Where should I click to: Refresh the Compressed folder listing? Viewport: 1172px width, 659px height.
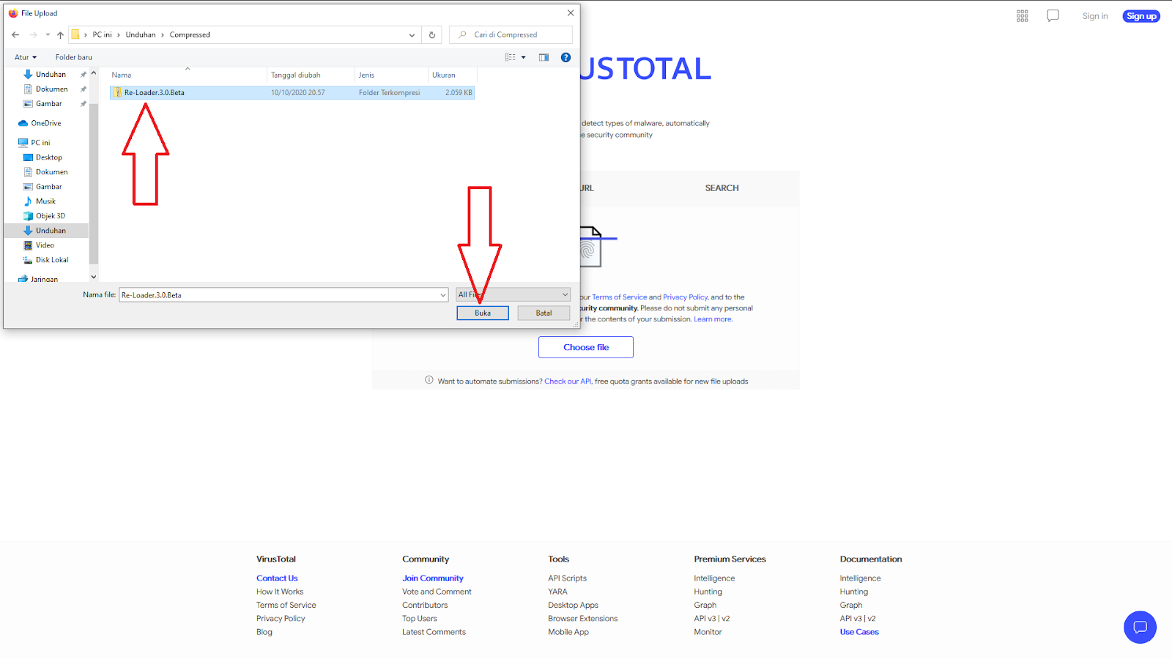432,34
